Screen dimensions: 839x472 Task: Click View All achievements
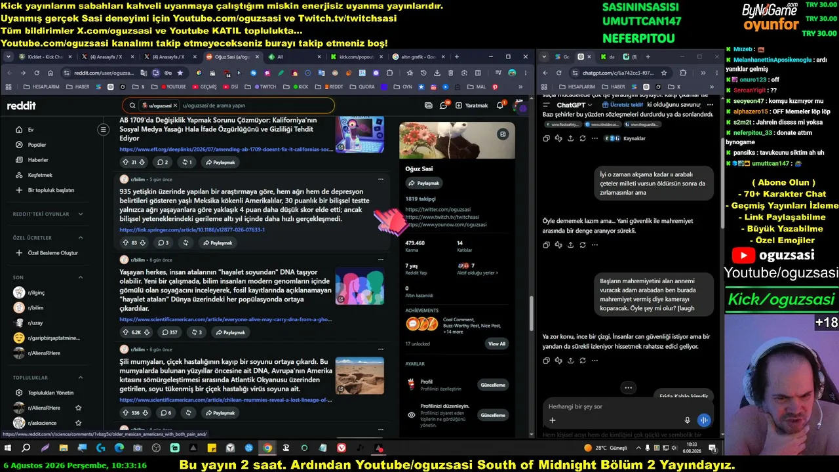tap(497, 344)
